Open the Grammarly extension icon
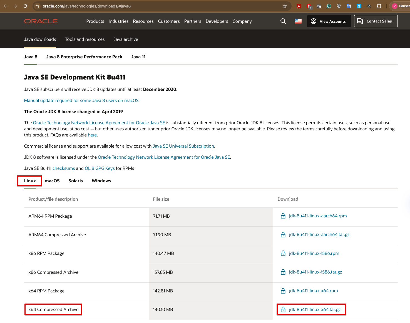This screenshot has height=323, width=410. [x=329, y=6]
